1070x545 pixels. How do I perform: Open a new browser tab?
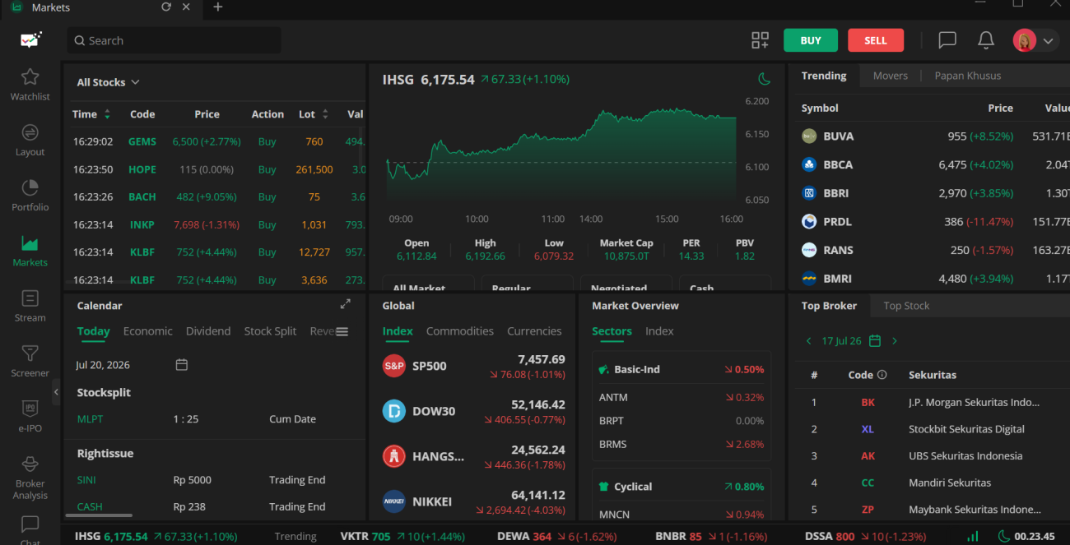click(x=218, y=7)
